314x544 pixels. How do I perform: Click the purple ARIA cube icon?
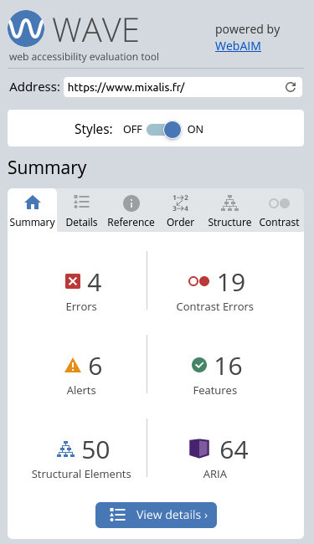199,449
